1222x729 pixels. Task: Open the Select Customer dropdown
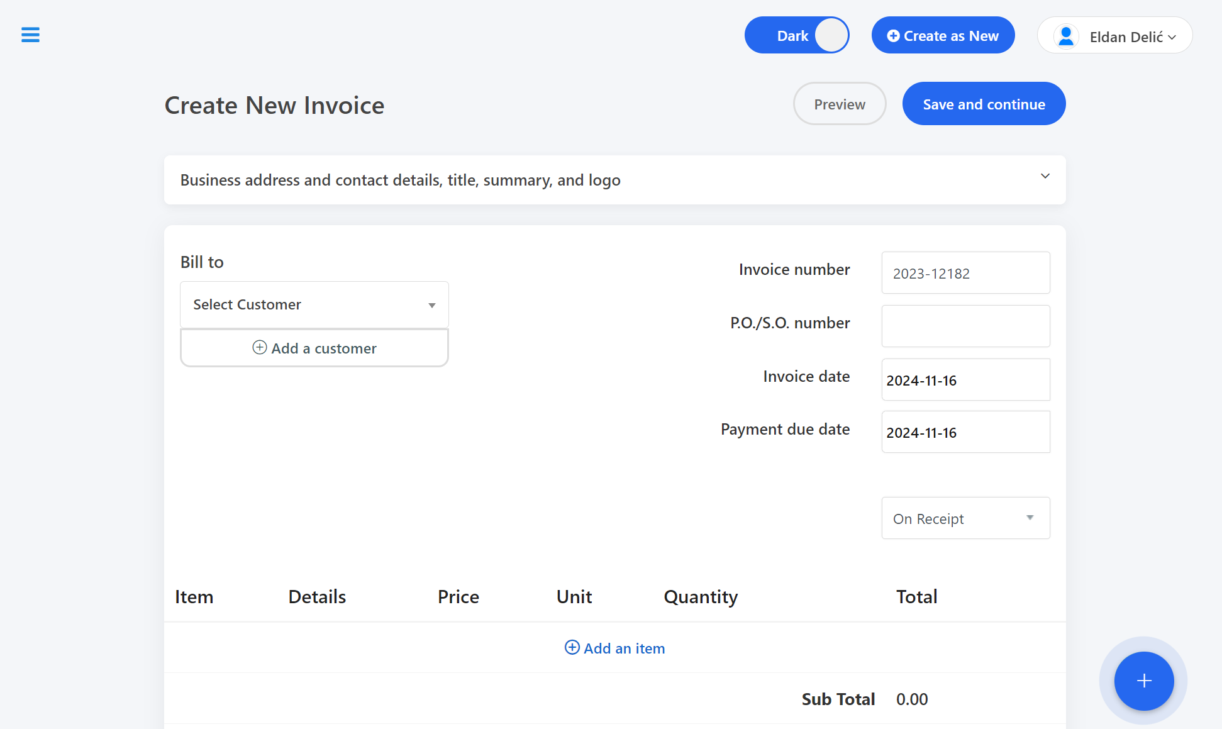(x=314, y=304)
